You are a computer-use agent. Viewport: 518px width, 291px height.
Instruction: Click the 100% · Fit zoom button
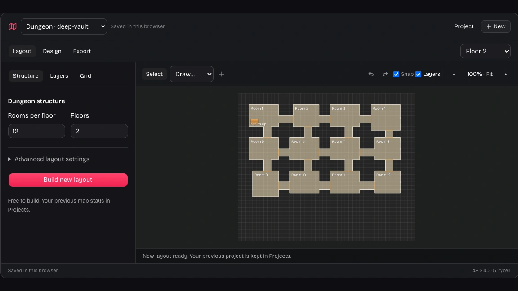pyautogui.click(x=480, y=74)
